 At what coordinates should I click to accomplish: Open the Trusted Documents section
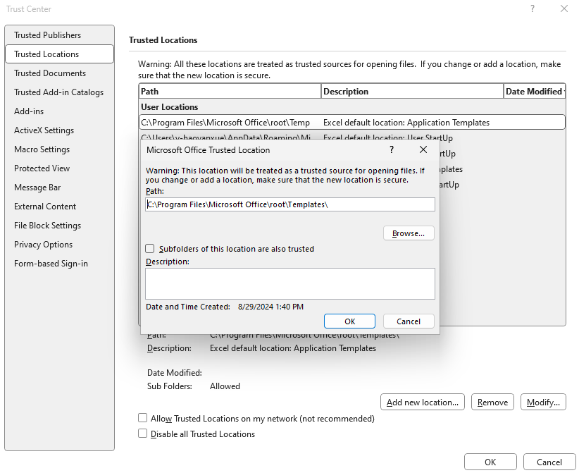pos(59,73)
